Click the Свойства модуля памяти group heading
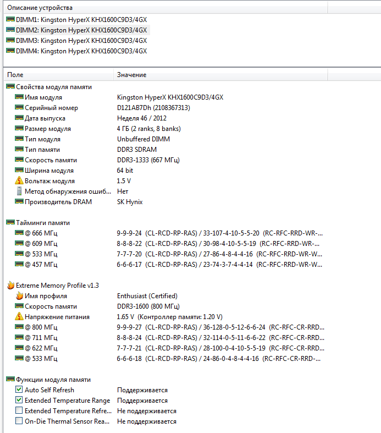 (54, 87)
